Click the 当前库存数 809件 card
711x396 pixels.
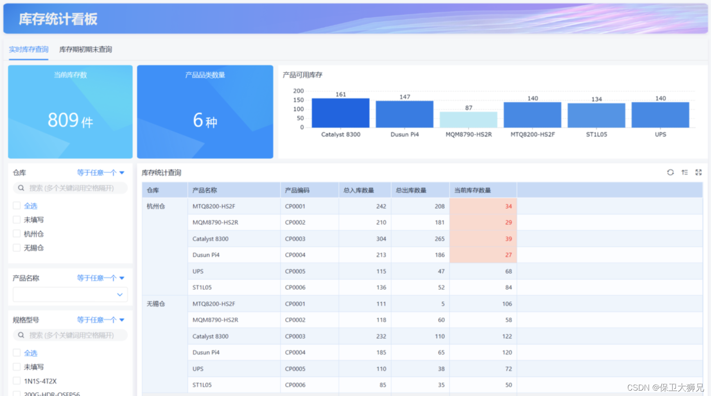click(70, 112)
